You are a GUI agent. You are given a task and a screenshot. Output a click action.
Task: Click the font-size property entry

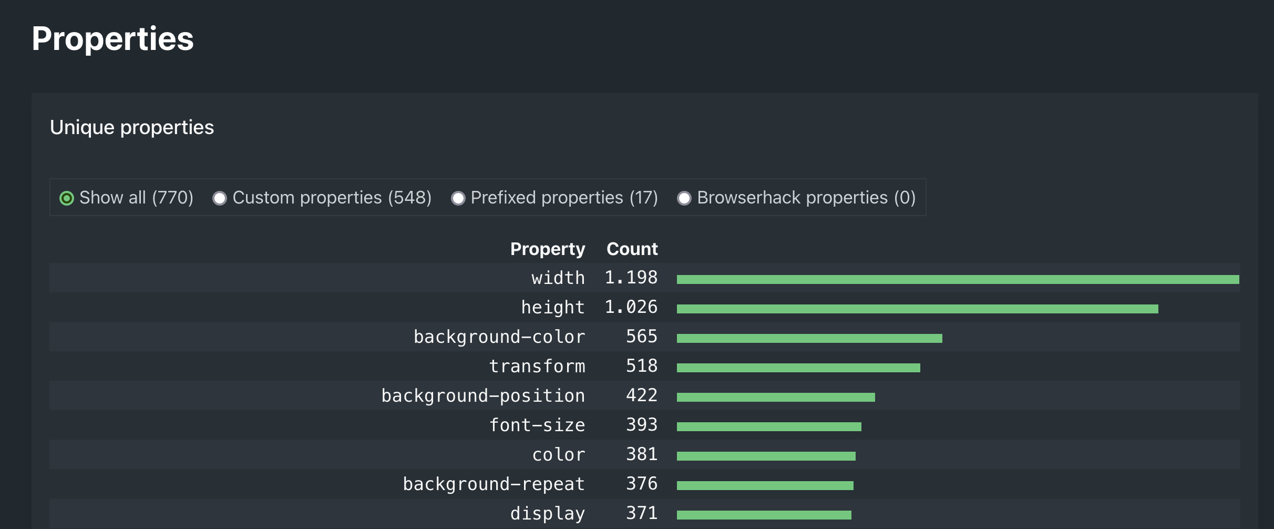coord(537,425)
